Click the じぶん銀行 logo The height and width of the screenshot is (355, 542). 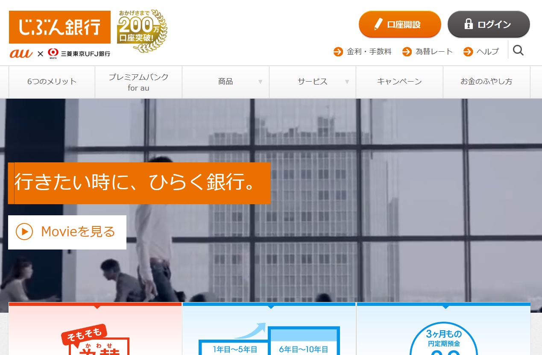59,26
